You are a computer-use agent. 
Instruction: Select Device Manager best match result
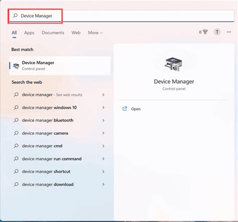tap(60, 65)
